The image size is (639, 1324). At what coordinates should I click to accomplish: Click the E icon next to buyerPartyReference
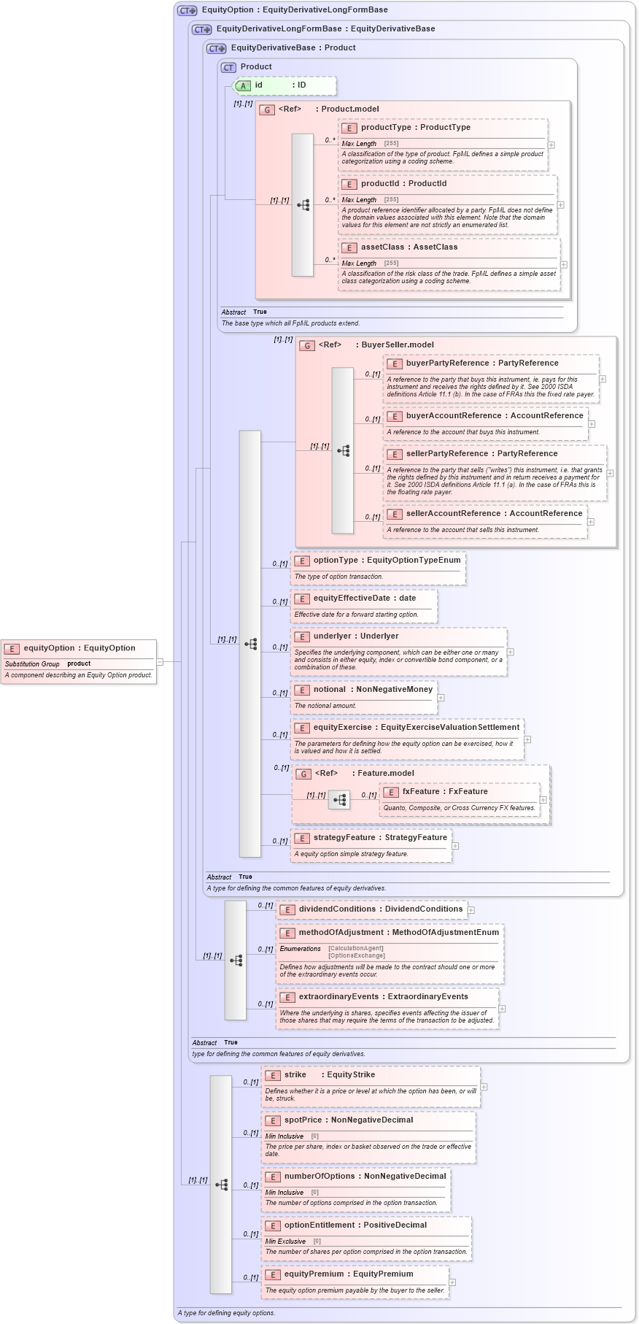(395, 364)
